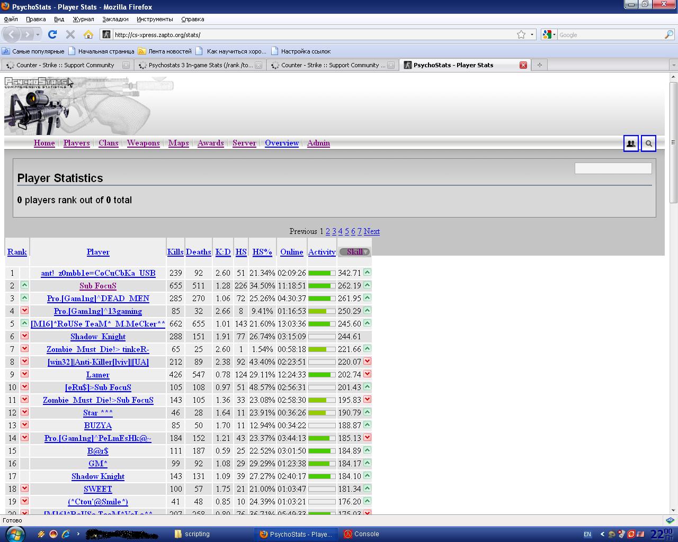Open the Windows Start orb
Viewport: 678px width, 542px height.
(14, 534)
